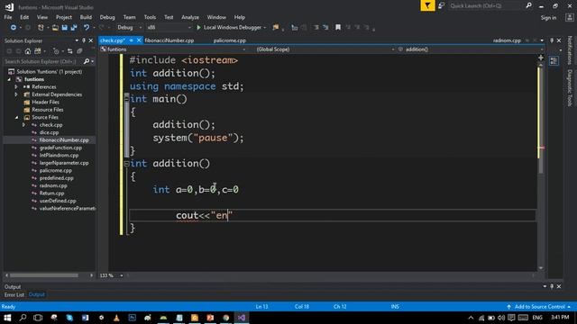The image size is (577, 324).
Task: Collapse the int addition() code block
Action: [x=126, y=164]
